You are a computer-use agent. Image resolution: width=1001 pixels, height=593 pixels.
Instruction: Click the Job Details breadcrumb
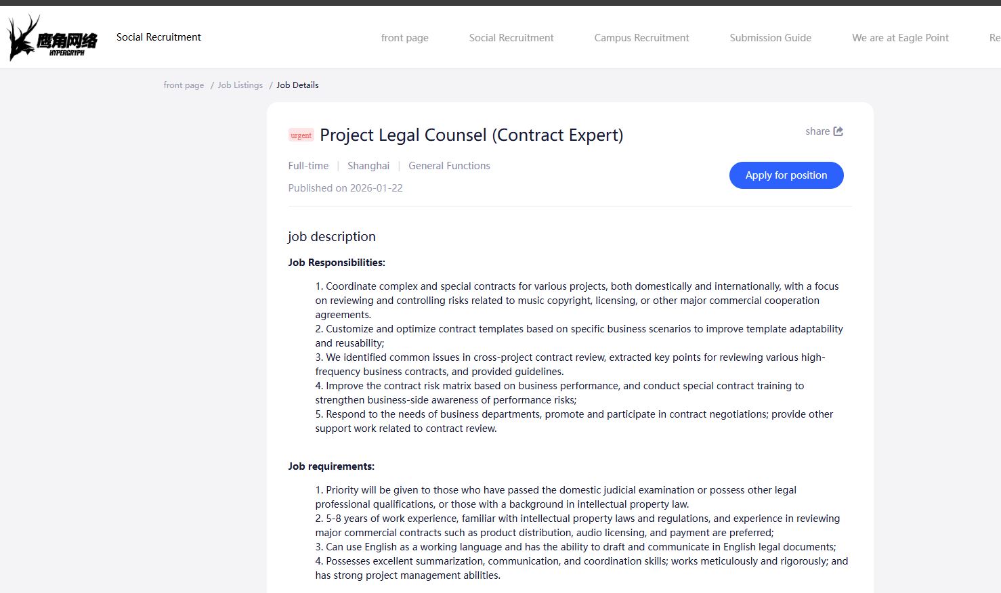[297, 85]
